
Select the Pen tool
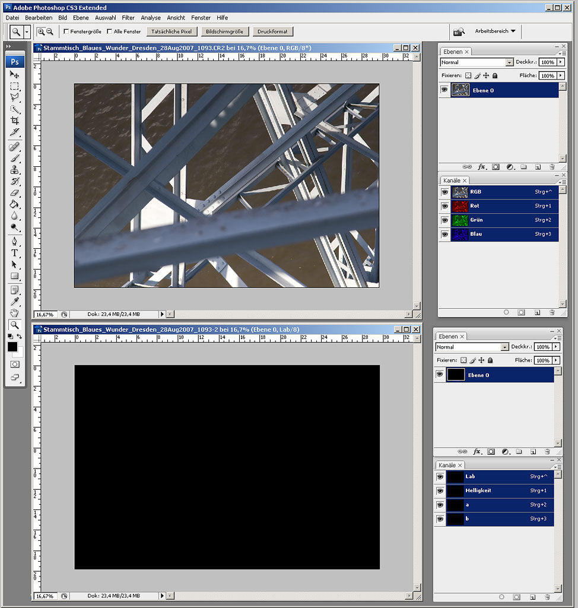pos(15,241)
